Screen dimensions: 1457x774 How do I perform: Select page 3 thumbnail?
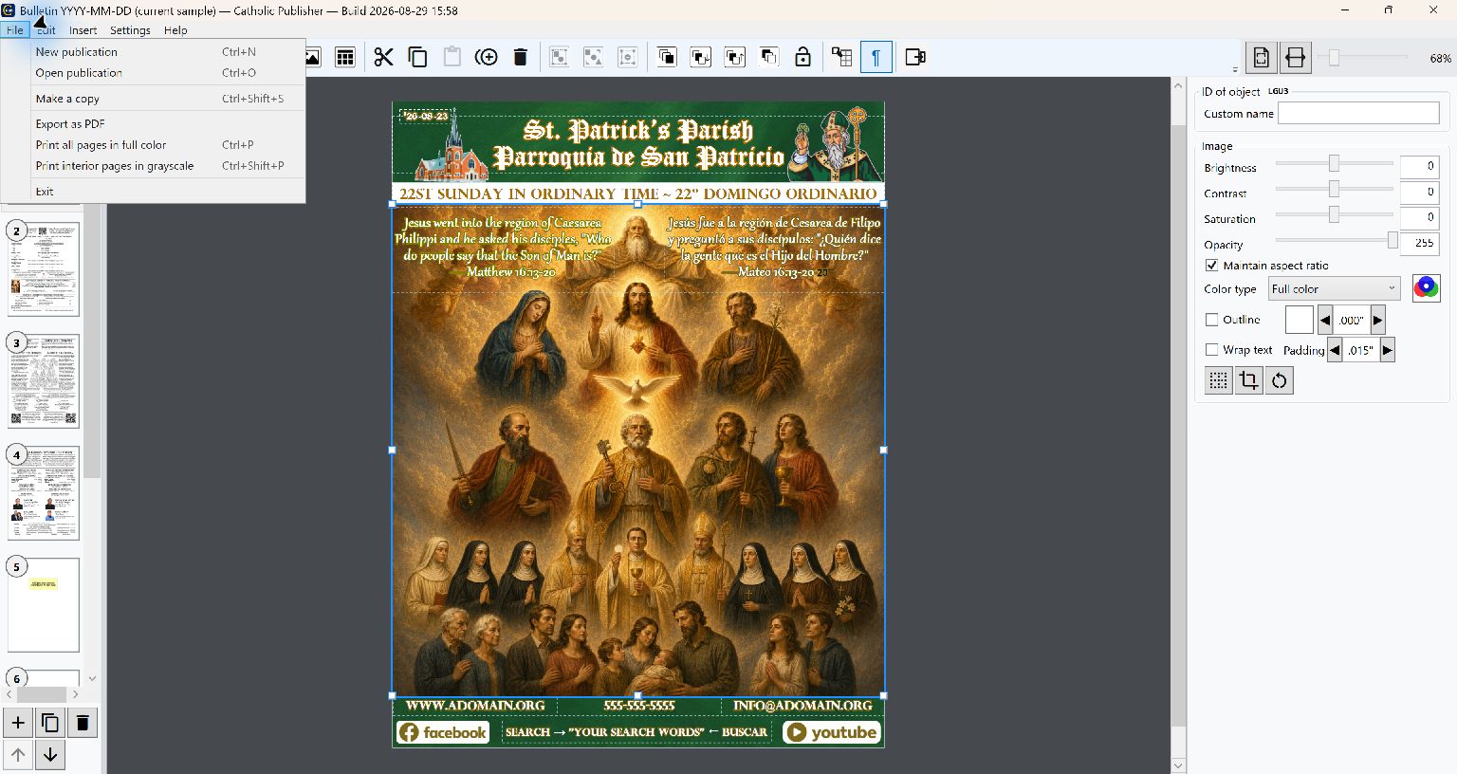tap(44, 380)
